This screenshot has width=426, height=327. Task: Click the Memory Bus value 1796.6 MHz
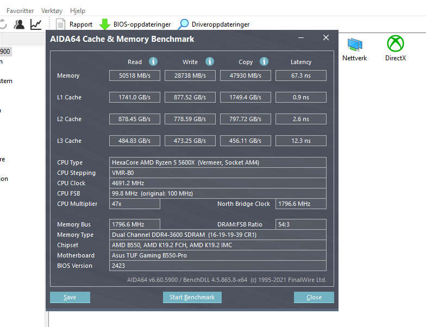point(135,224)
